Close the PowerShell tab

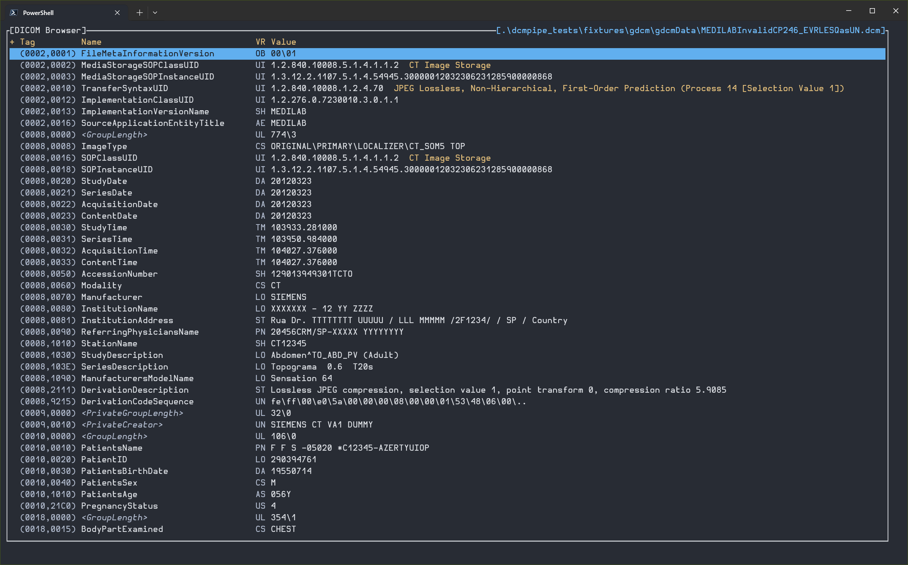[x=117, y=13]
